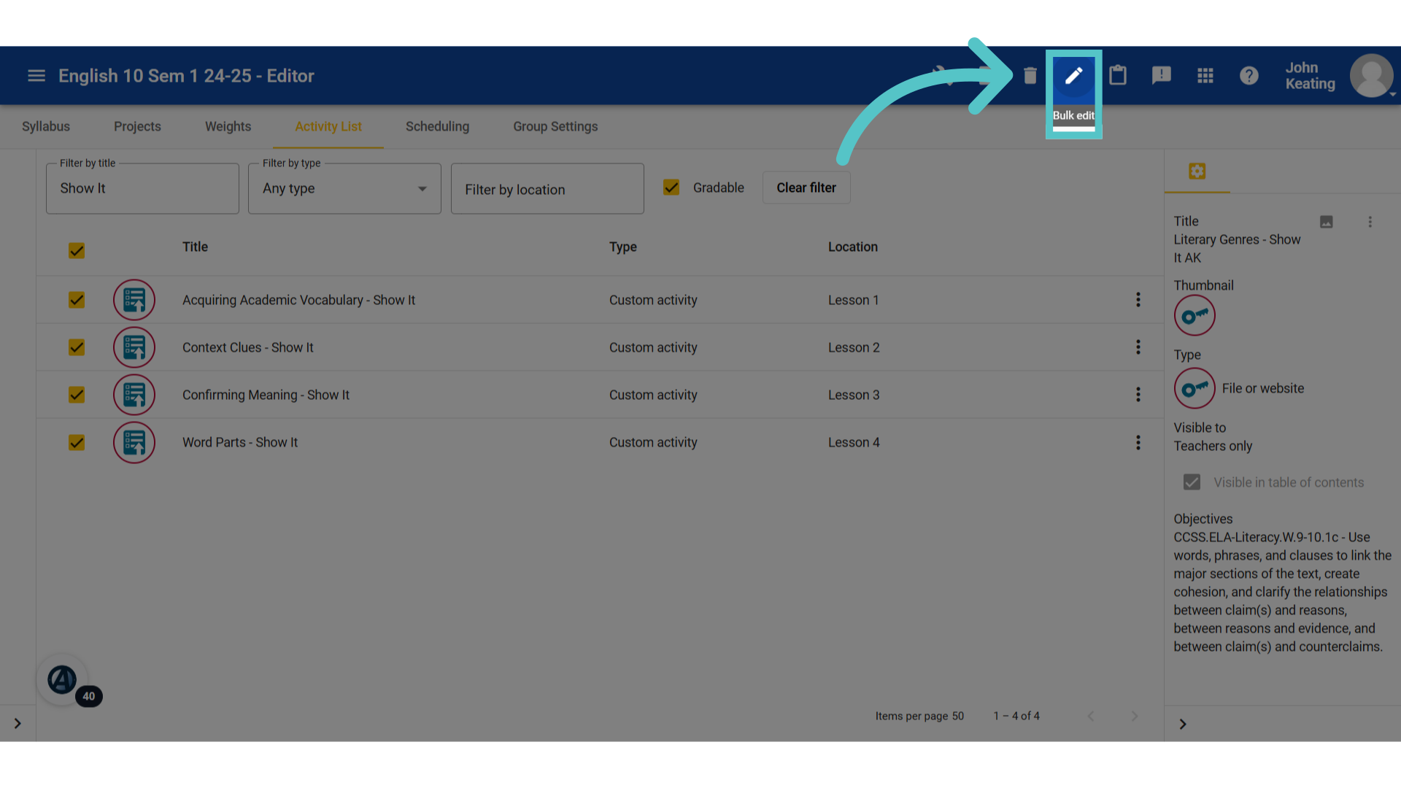Viewport: 1401px width, 788px height.
Task: Click the activity icon for Word Parts
Action: pyautogui.click(x=134, y=442)
